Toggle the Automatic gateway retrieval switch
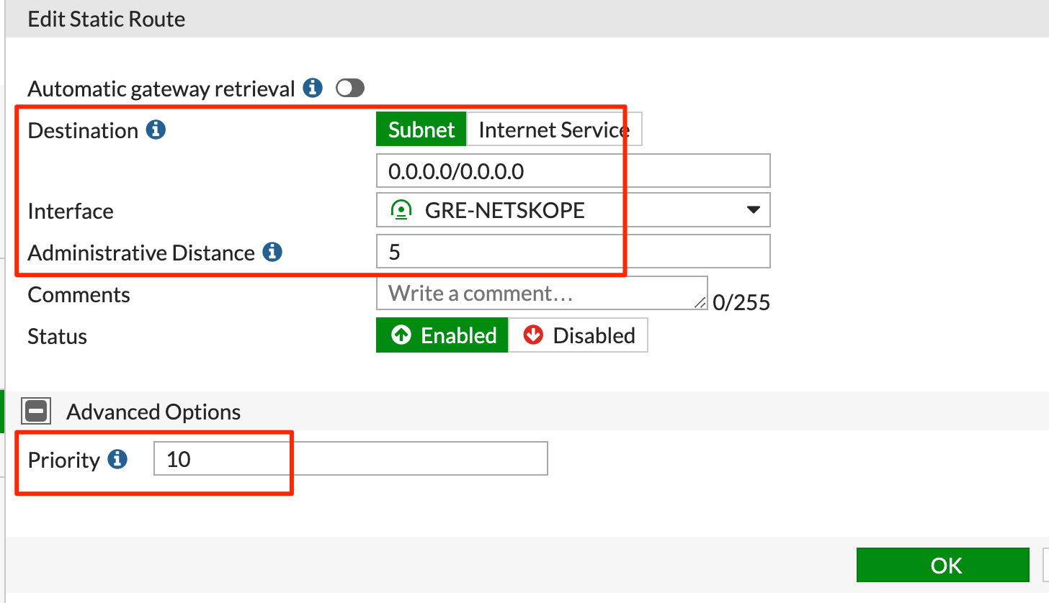This screenshot has height=603, width=1049. click(349, 88)
